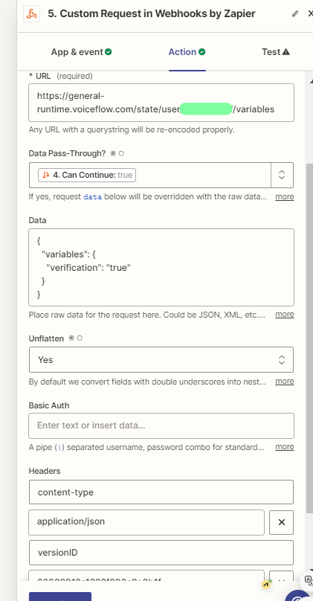Focus the Basic Auth text input
Viewport: 313px width, 601px height.
tap(161, 425)
